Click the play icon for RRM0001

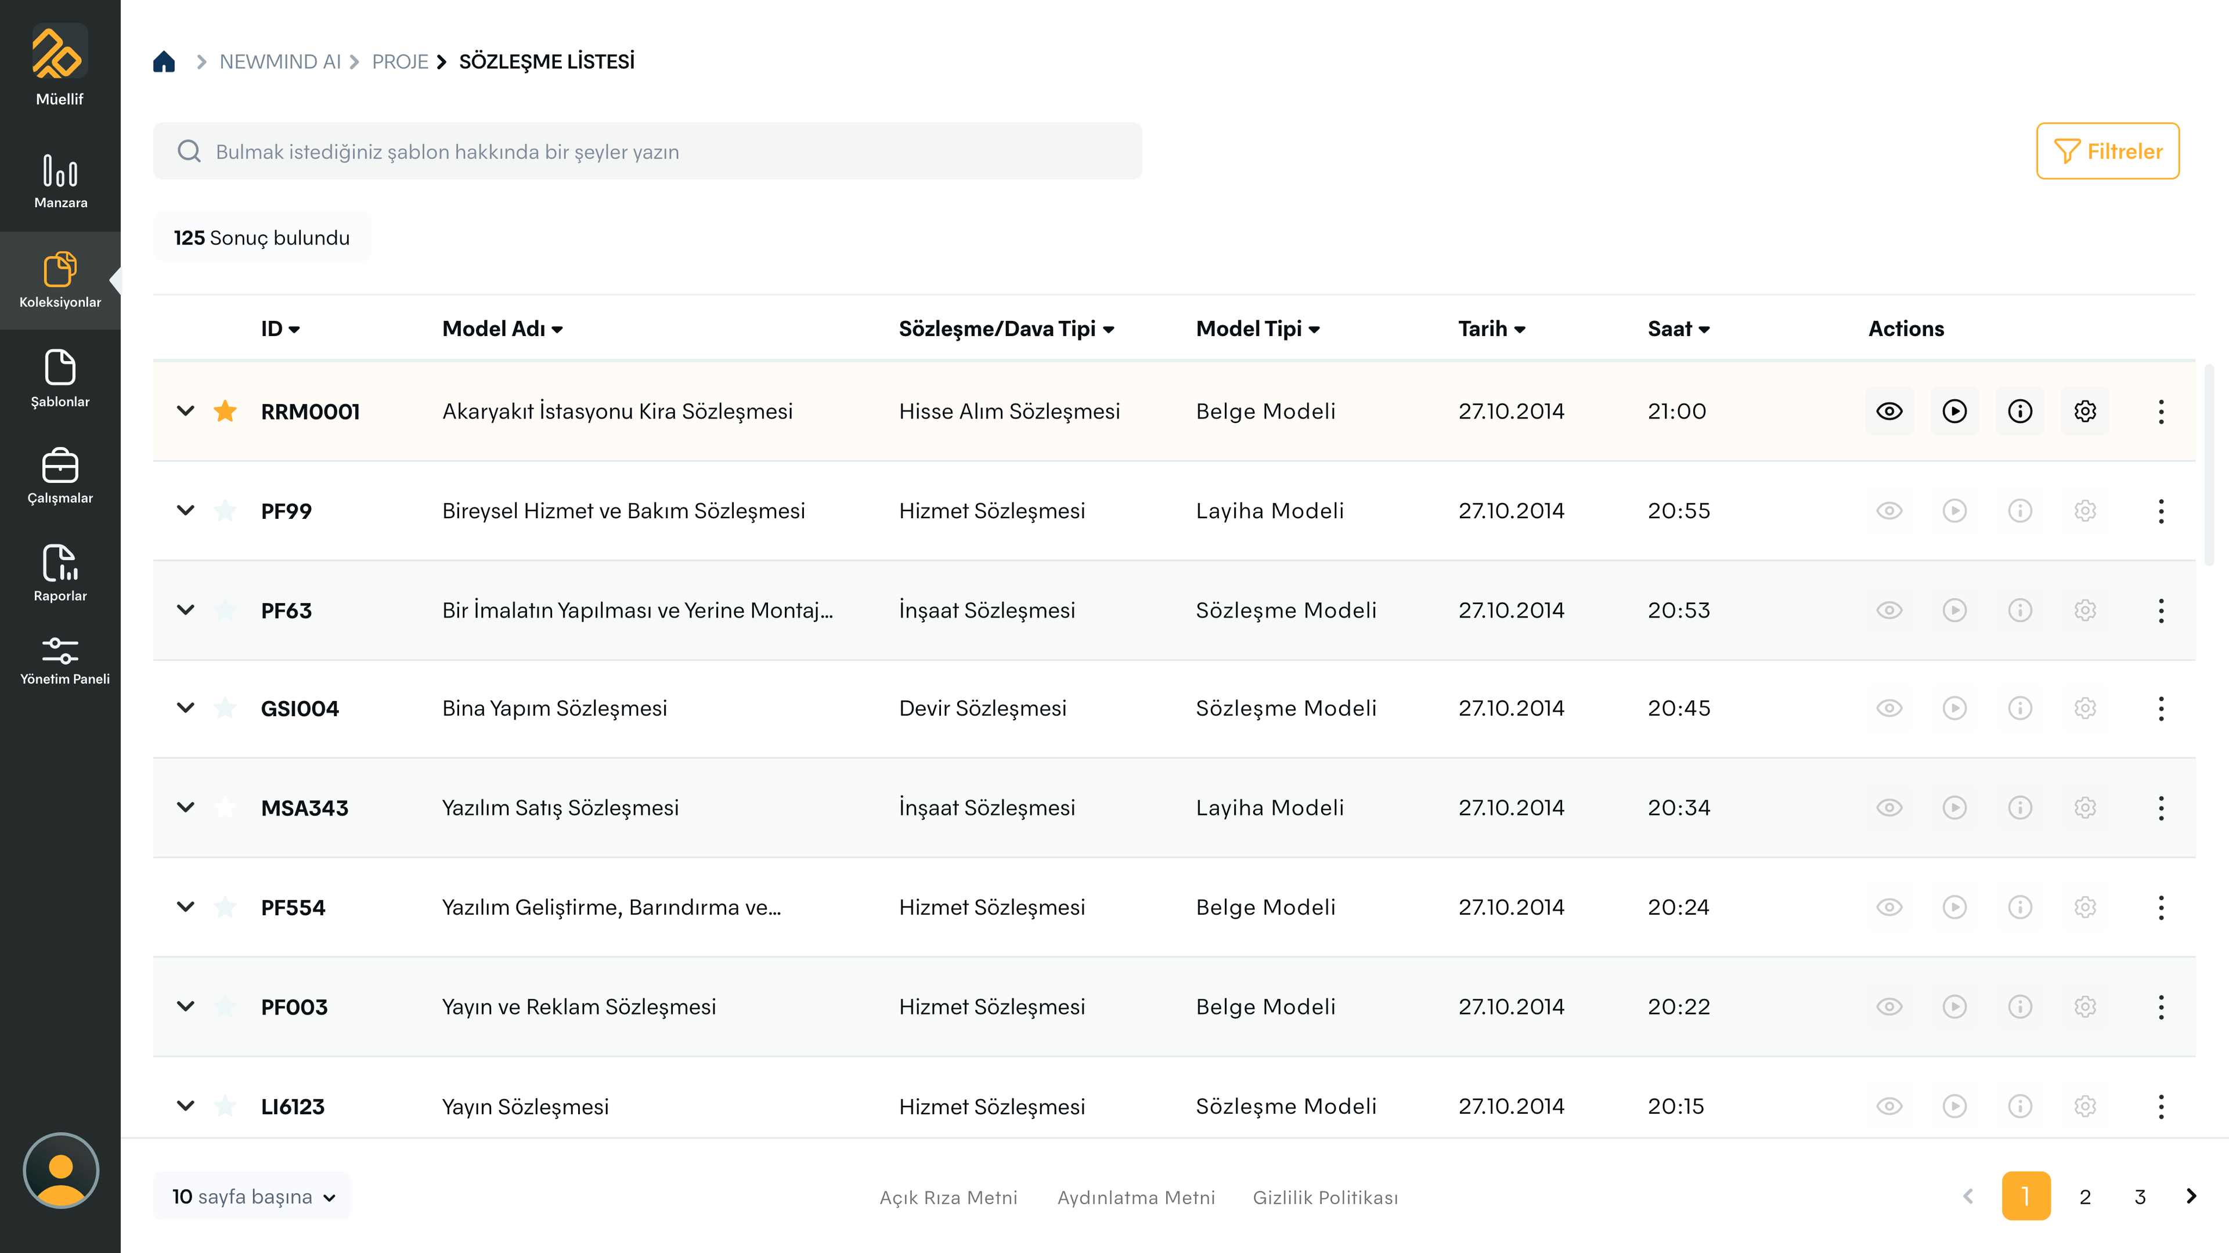click(1954, 411)
